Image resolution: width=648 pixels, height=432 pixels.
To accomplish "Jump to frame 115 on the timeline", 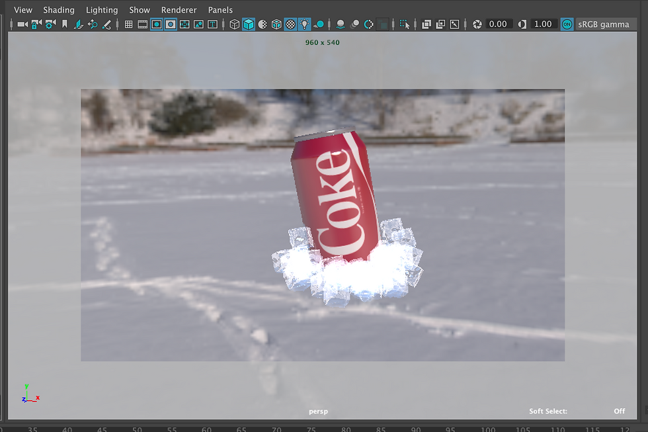I will 592,429.
